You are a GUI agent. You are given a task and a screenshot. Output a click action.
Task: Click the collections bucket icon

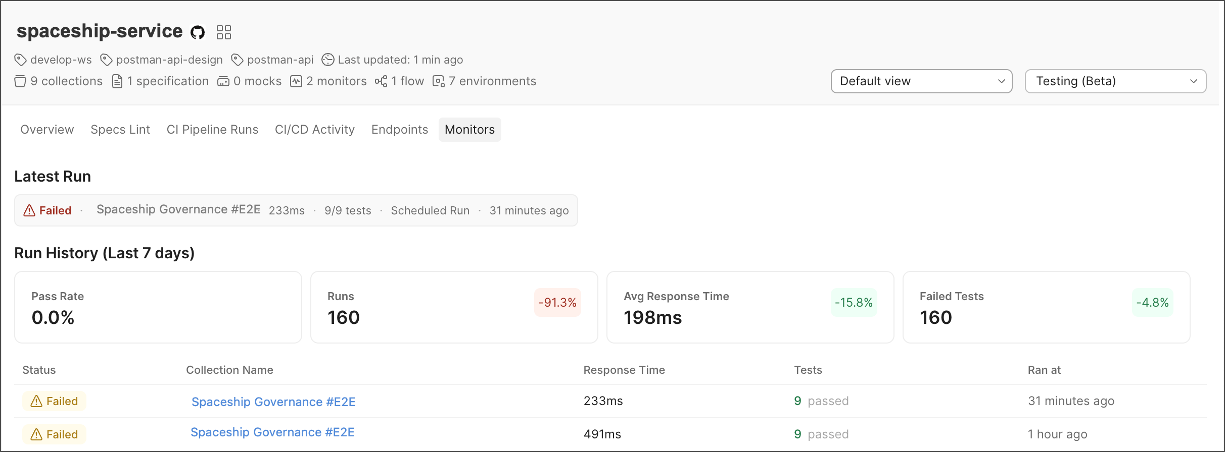coord(20,81)
